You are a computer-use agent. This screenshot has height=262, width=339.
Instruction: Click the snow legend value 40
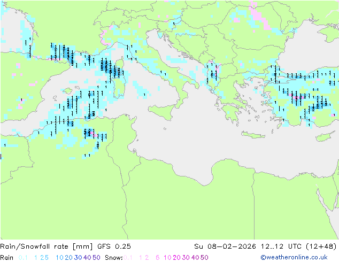pyautogui.click(x=195, y=258)
